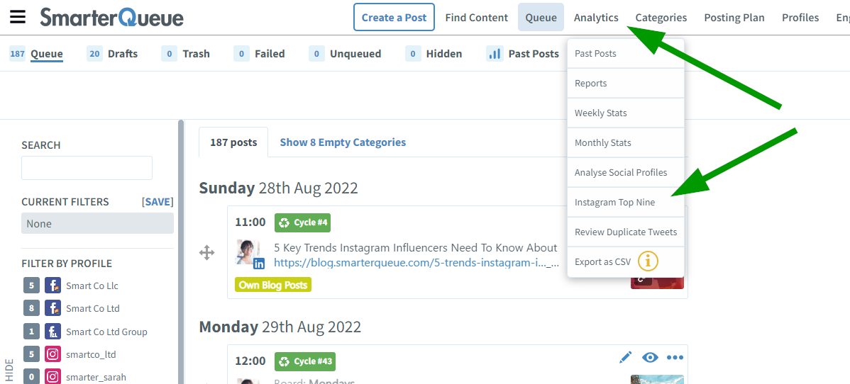This screenshot has width=850, height=384.
Task: Filter by smartco_ltd Instagram profile icon
Action: click(x=53, y=354)
